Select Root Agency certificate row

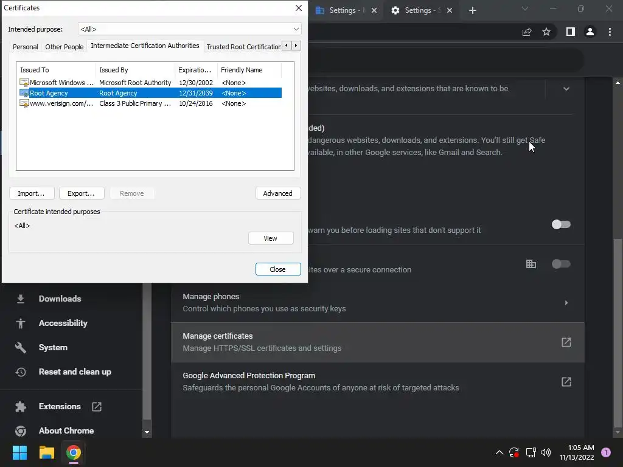tap(150, 93)
